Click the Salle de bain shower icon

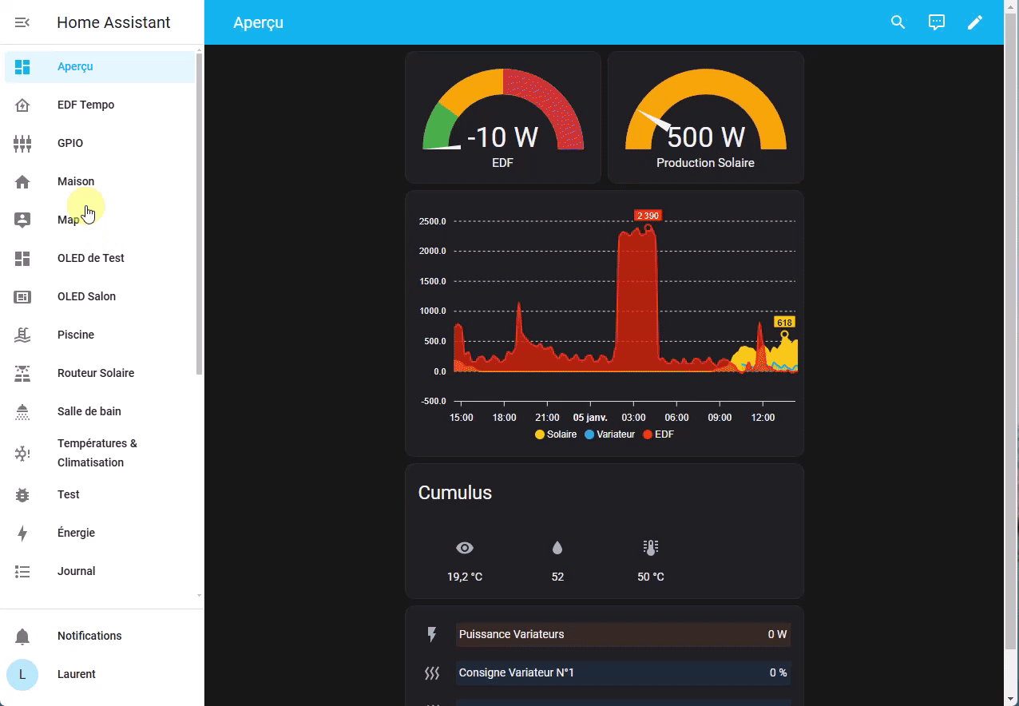click(22, 412)
